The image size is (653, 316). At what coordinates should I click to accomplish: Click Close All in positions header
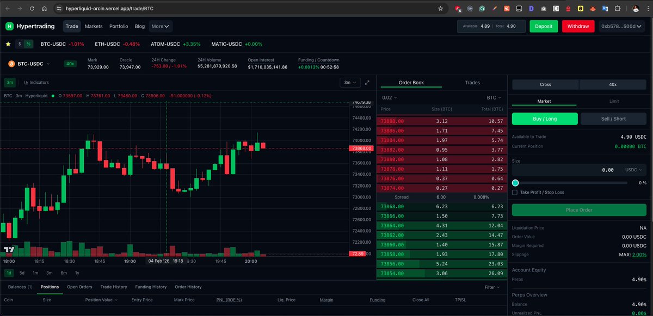click(x=421, y=300)
